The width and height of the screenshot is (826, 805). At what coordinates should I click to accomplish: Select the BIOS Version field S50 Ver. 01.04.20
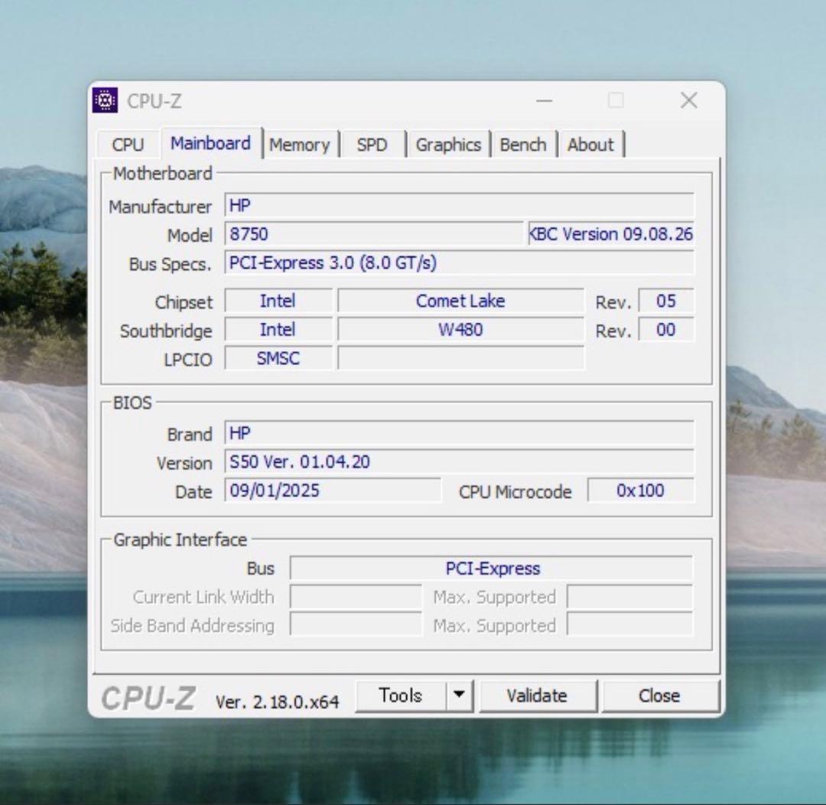coord(459,461)
